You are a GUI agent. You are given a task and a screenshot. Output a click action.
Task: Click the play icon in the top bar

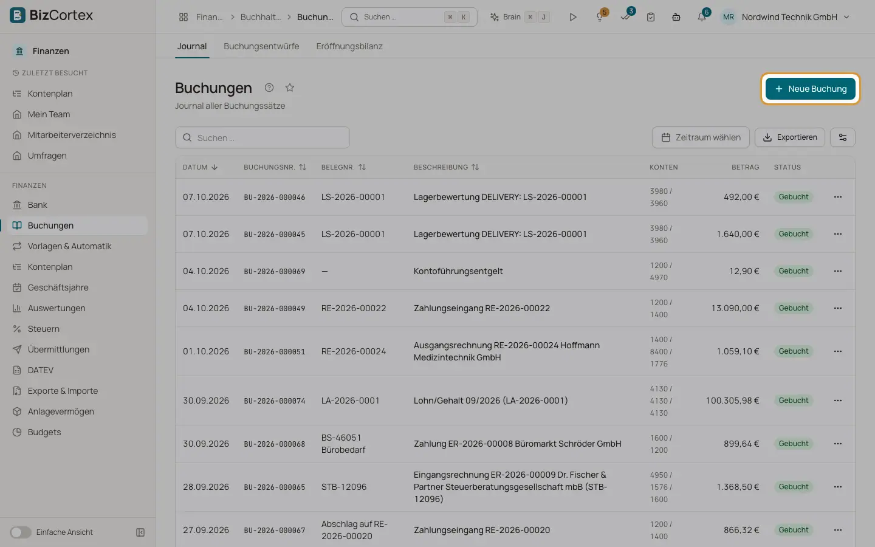(x=572, y=17)
